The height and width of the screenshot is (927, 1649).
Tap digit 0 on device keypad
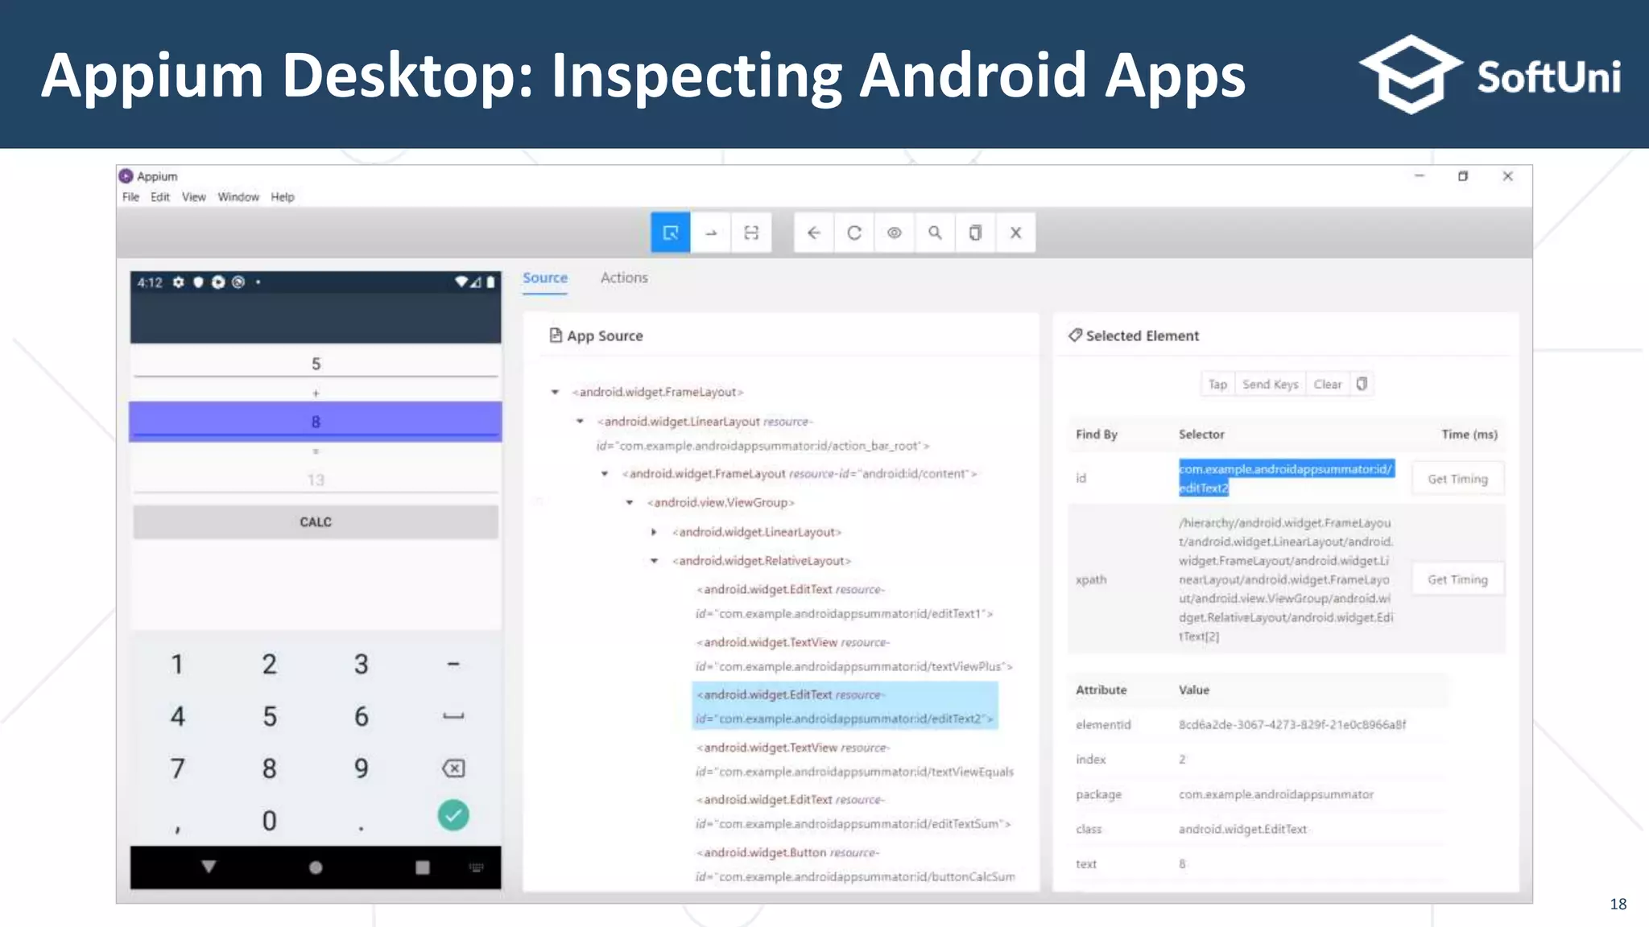coord(269,821)
